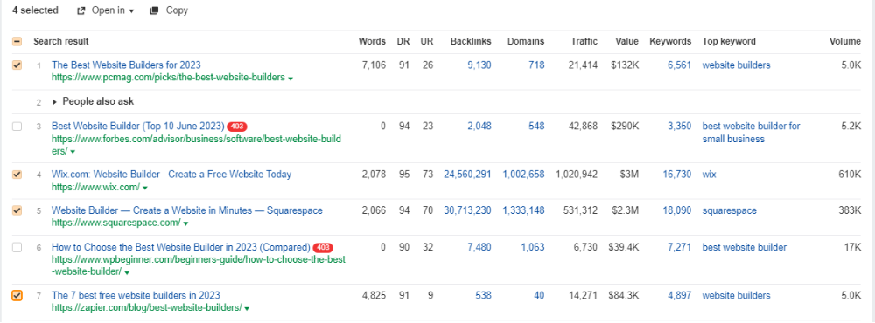Click the '4 selected' label
This screenshot has height=323, width=875.
(x=35, y=10)
